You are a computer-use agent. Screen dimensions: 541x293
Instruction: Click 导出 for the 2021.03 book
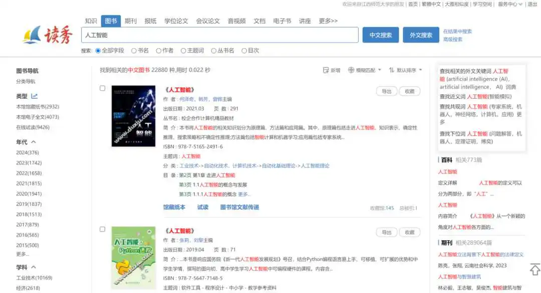click(x=386, y=91)
